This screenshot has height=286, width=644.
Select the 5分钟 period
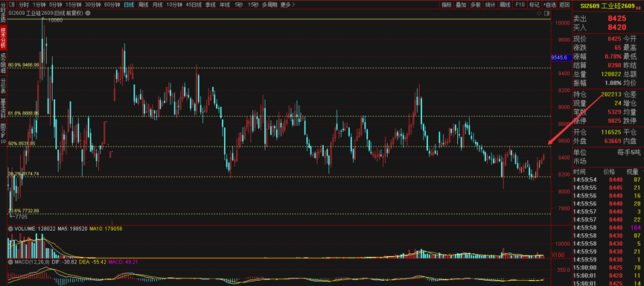pyautogui.click(x=55, y=5)
